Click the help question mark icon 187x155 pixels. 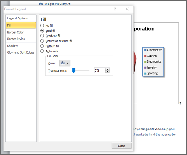tap(115, 9)
